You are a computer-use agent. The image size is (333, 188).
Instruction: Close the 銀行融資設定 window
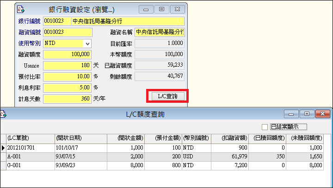(x=176, y=9)
